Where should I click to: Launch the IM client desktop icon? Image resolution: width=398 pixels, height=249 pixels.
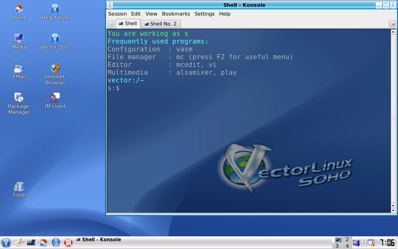point(55,101)
